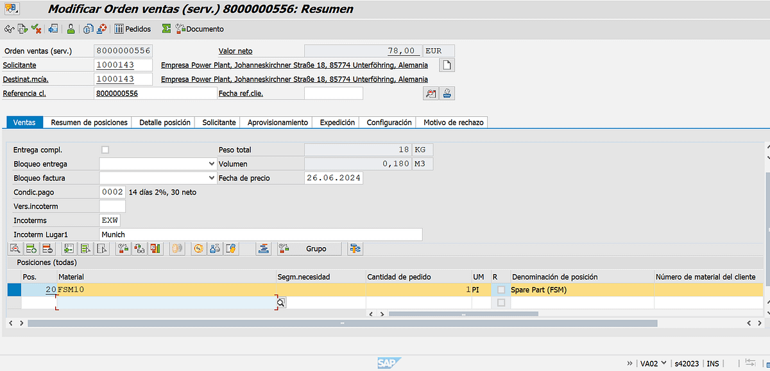Click the Solicitante field label link
The width and height of the screenshot is (770, 371).
pos(19,65)
